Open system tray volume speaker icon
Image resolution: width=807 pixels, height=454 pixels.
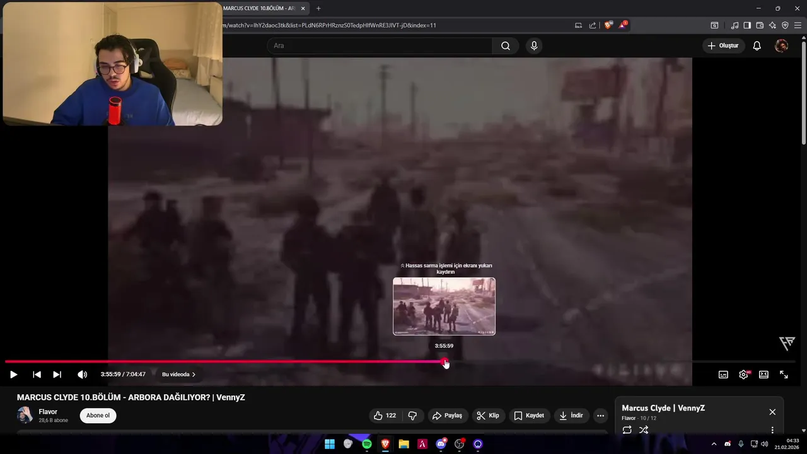click(764, 444)
